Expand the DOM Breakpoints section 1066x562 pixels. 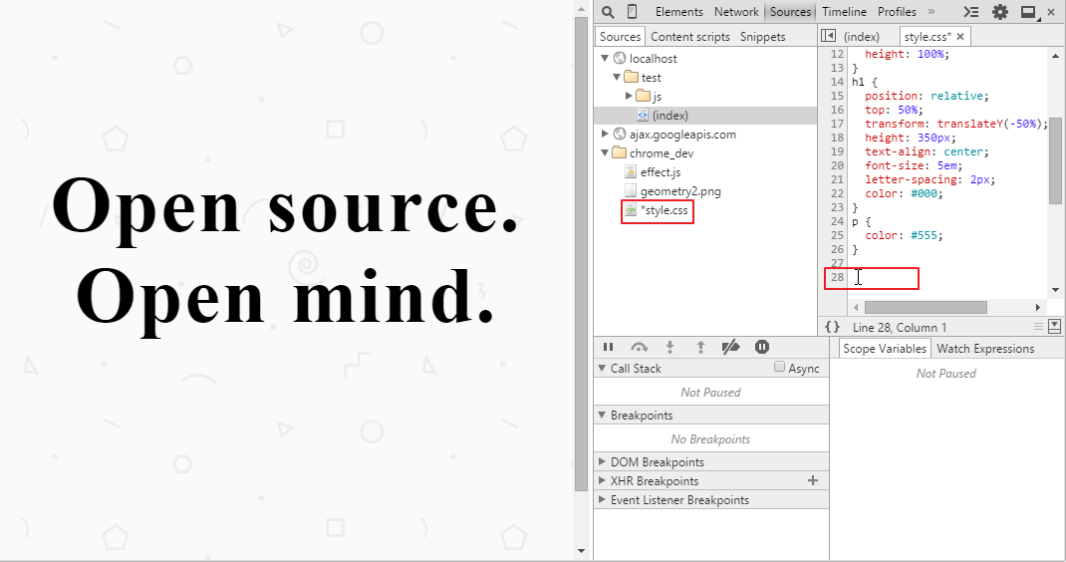point(602,462)
